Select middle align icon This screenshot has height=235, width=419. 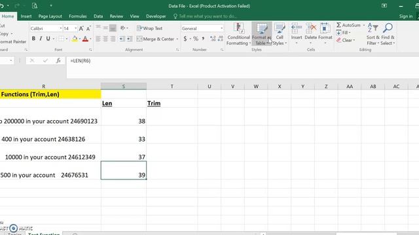[105, 28]
